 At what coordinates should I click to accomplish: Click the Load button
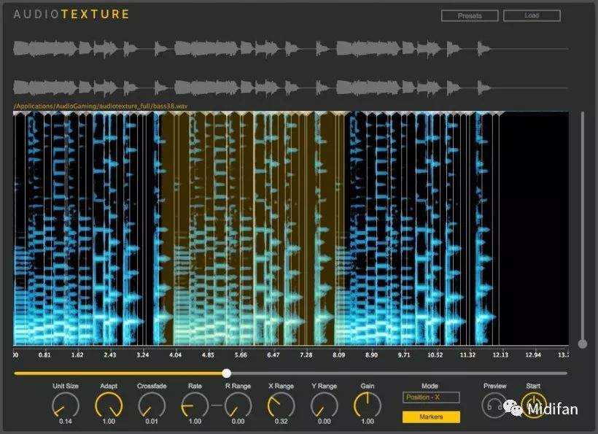point(532,15)
